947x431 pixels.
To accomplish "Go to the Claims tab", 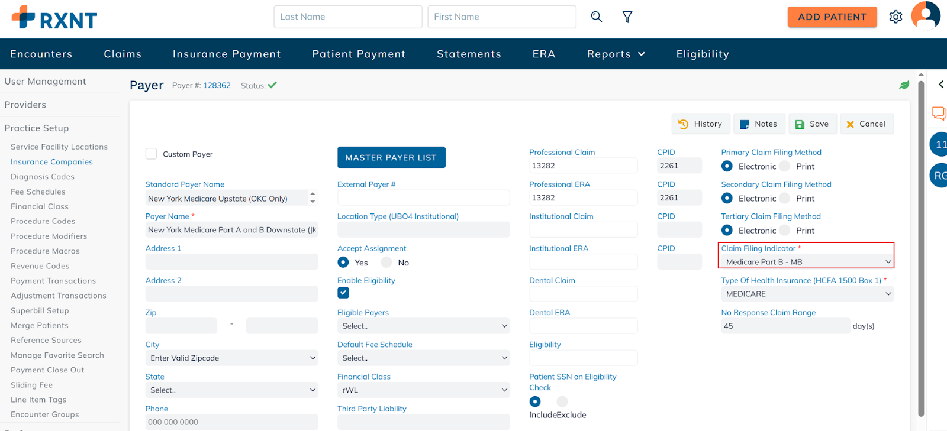I will [x=123, y=54].
